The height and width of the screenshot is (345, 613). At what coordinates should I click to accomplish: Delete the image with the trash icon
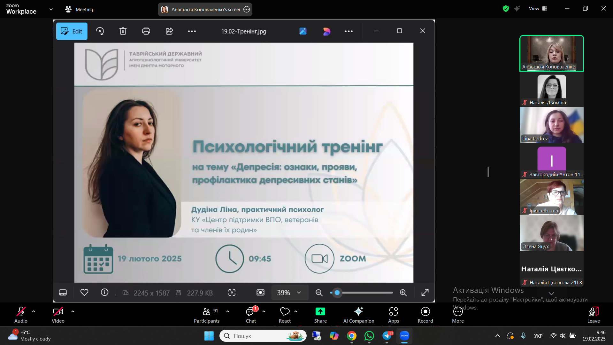click(123, 31)
